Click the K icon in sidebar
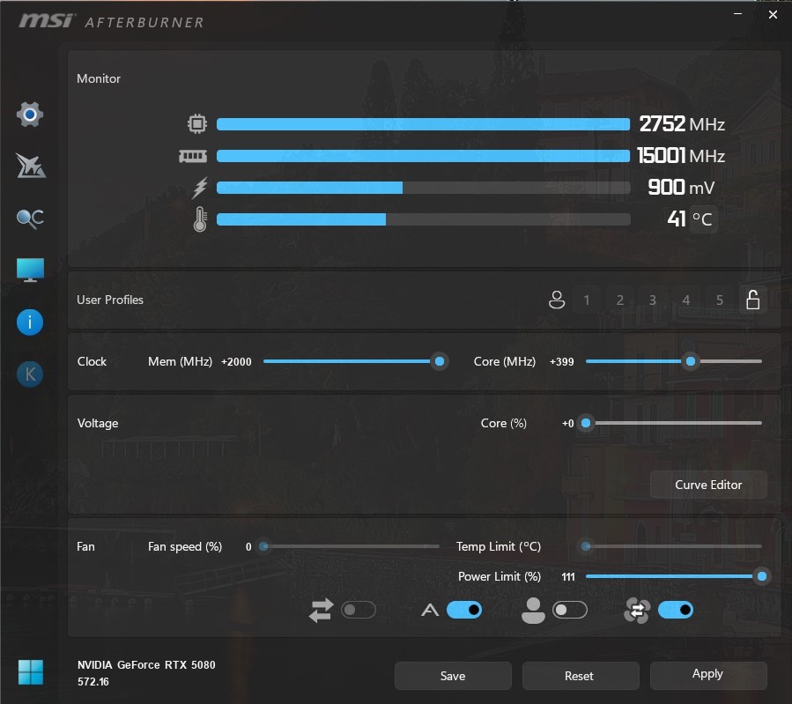 pos(30,374)
